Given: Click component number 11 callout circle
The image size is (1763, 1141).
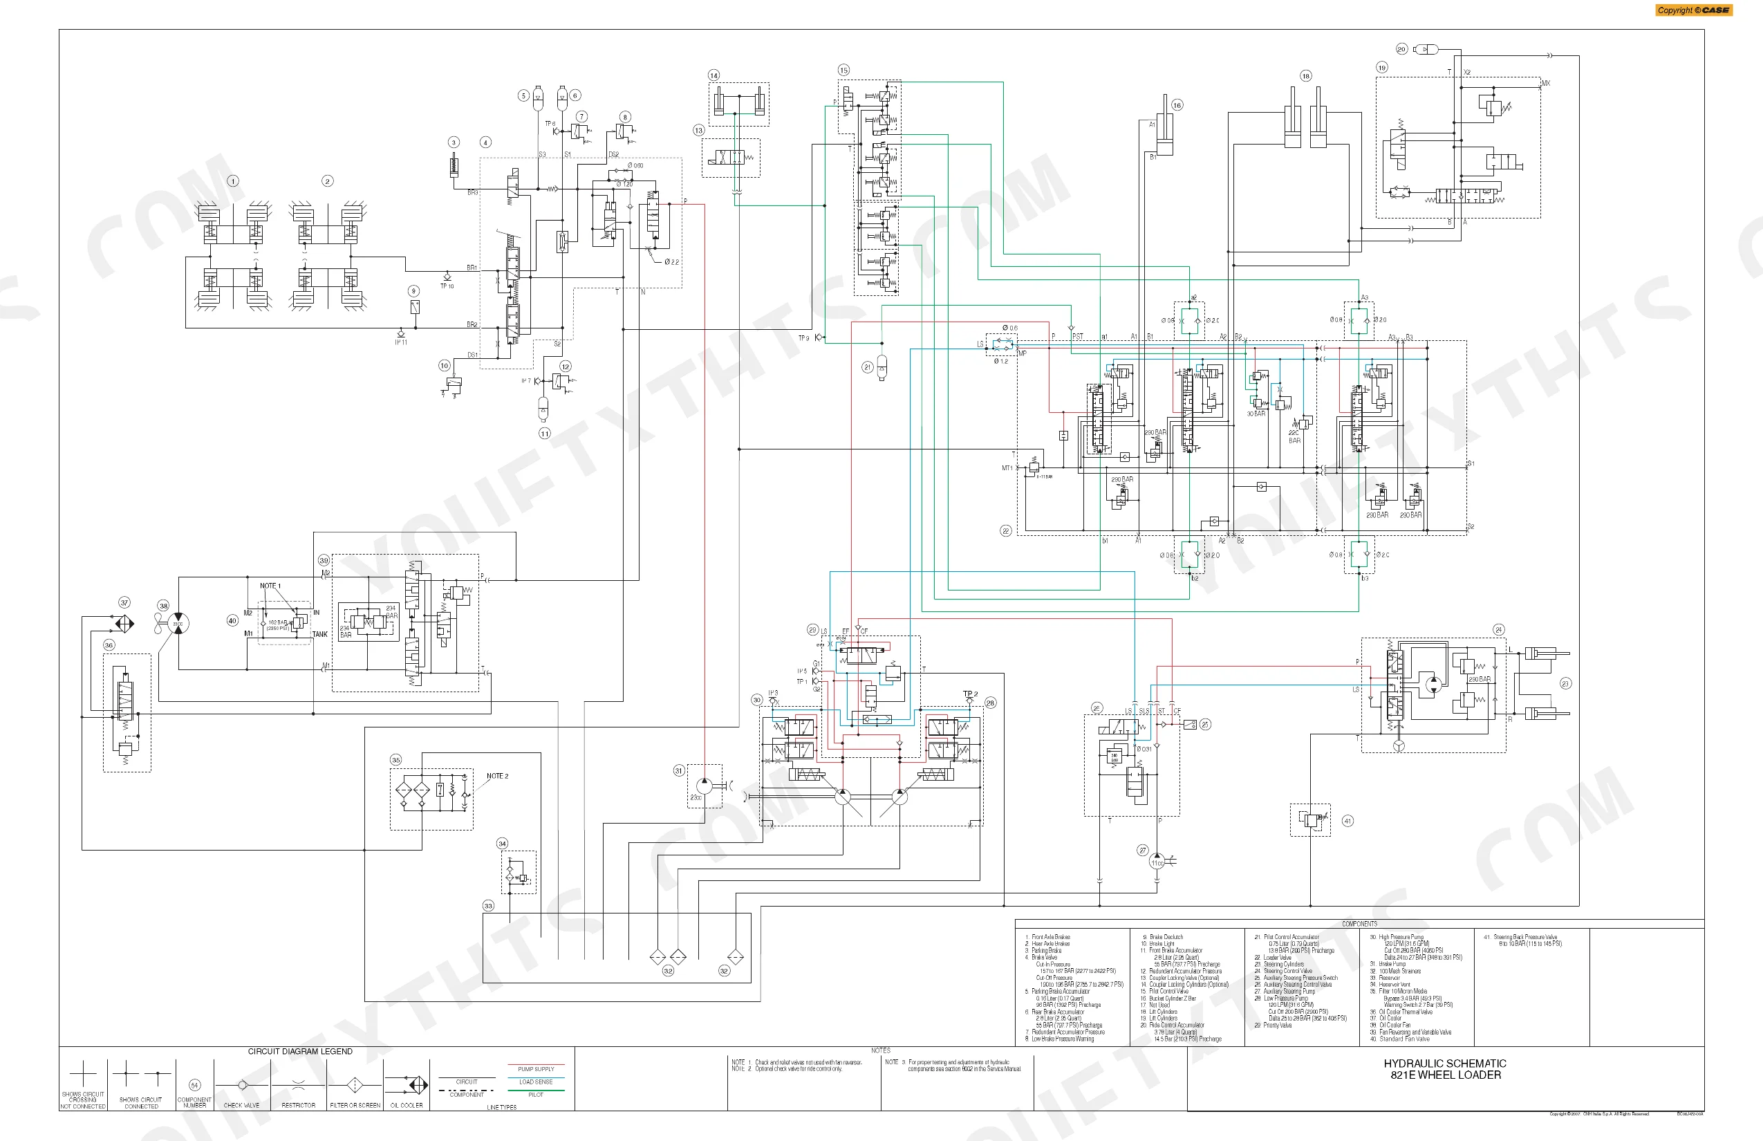Looking at the screenshot, I should click(545, 434).
